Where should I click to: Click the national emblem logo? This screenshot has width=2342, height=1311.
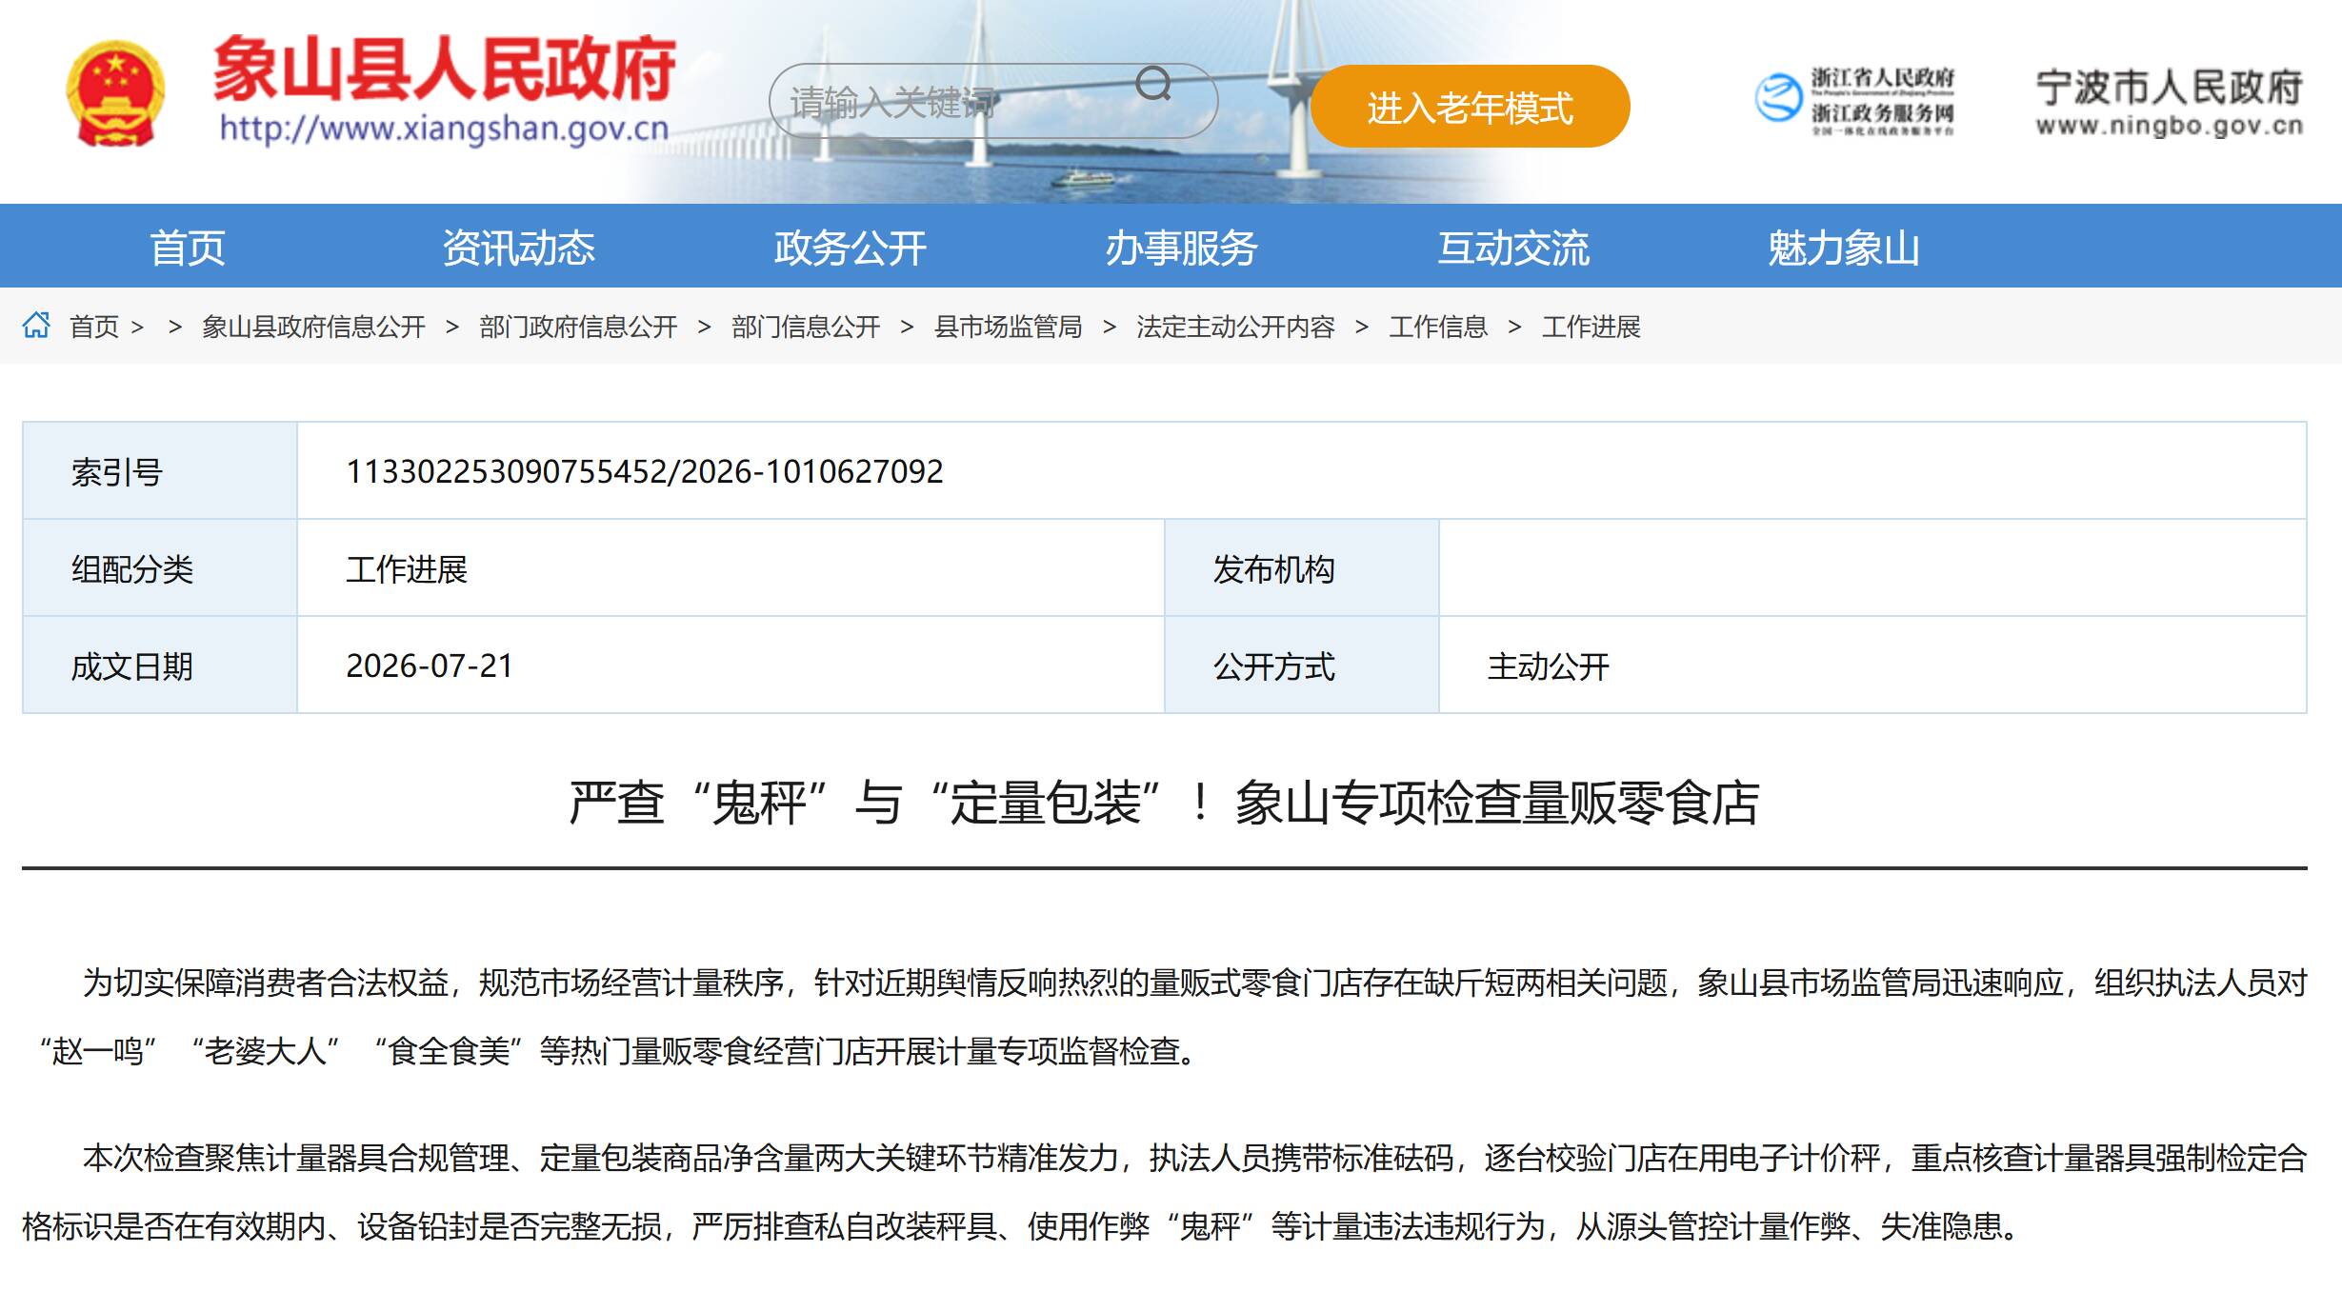(115, 93)
